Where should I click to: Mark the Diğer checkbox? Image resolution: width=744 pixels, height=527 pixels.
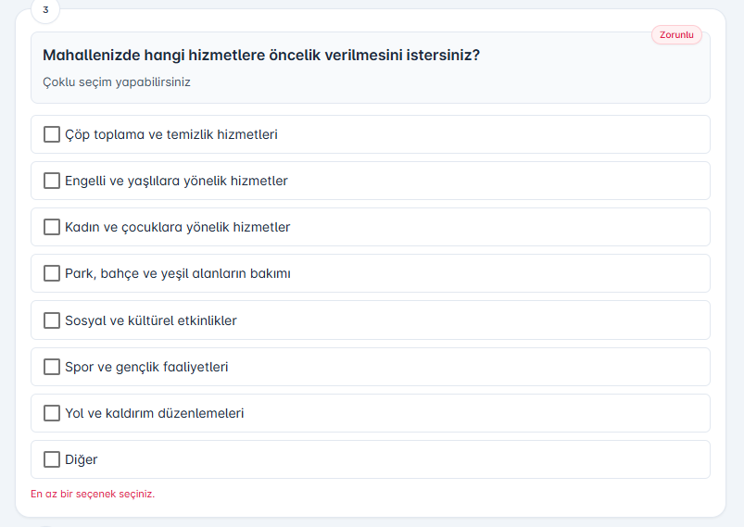tap(52, 459)
